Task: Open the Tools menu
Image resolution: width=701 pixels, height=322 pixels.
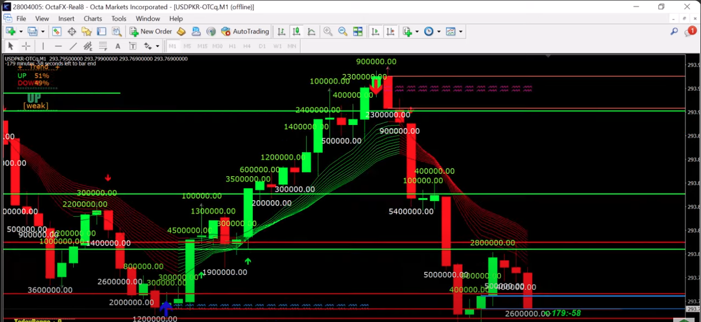Action: 119,19
